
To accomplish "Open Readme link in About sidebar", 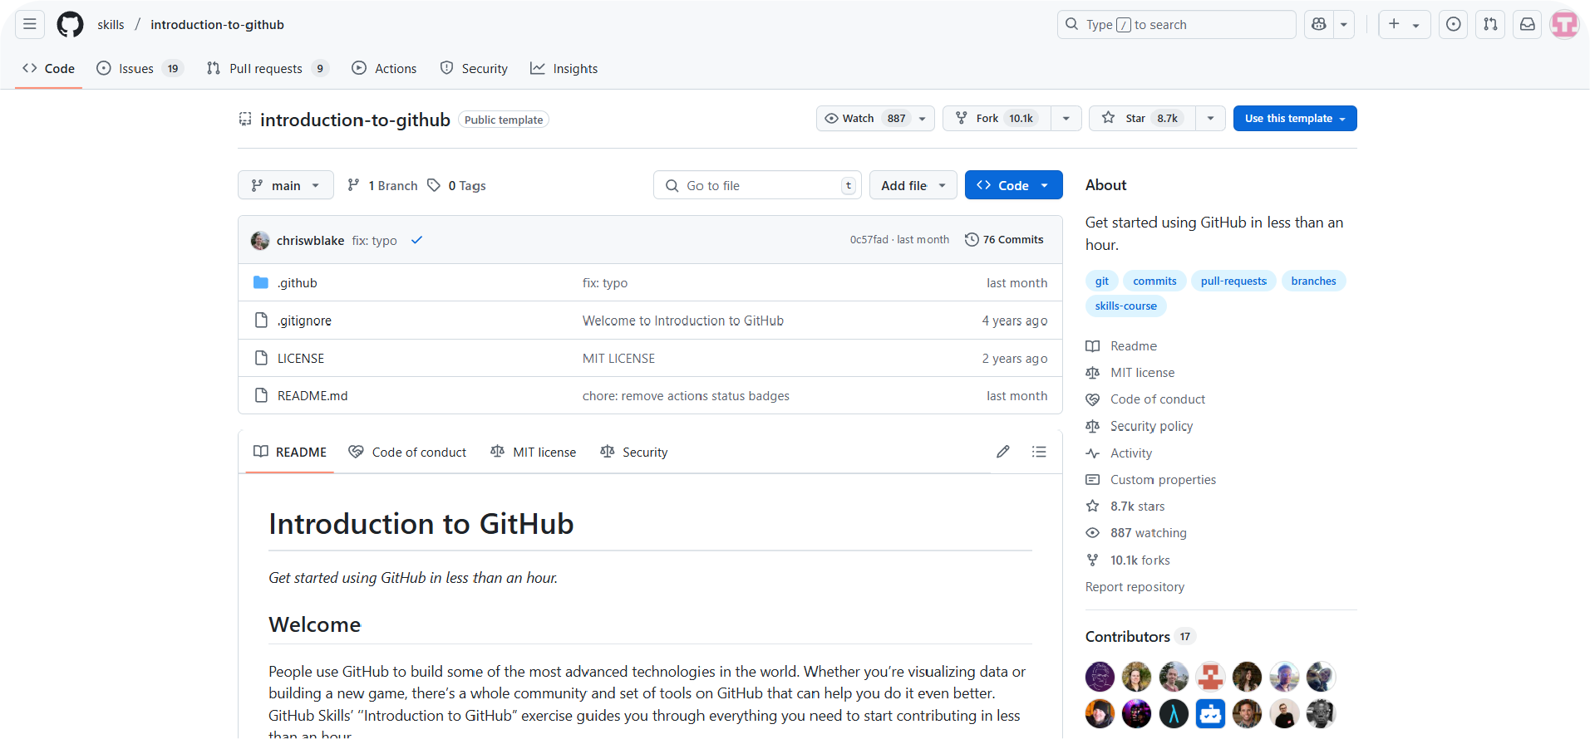I will tap(1121, 345).
